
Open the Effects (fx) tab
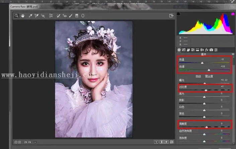[x=207, y=50]
